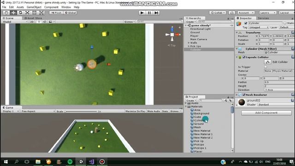Open the Assets menu

click(x=20, y=7)
